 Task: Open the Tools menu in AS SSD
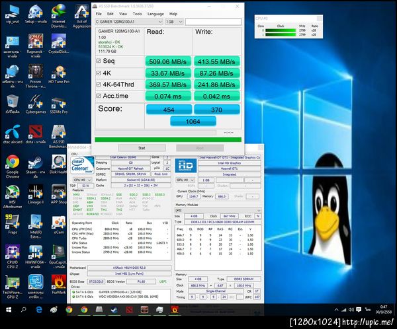pos(137,14)
